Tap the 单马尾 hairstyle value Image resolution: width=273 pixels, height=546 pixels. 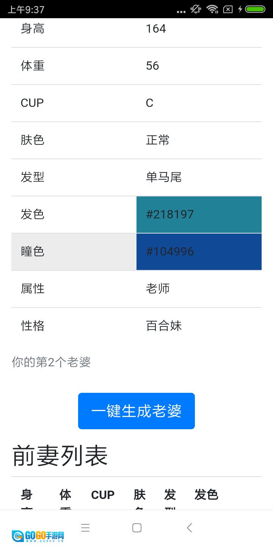click(164, 177)
